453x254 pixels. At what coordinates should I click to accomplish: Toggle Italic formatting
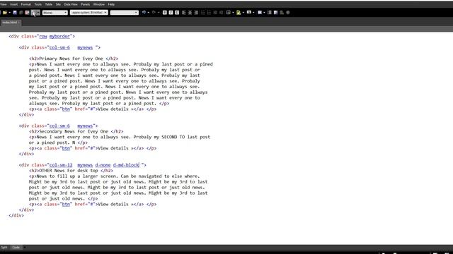171,13
